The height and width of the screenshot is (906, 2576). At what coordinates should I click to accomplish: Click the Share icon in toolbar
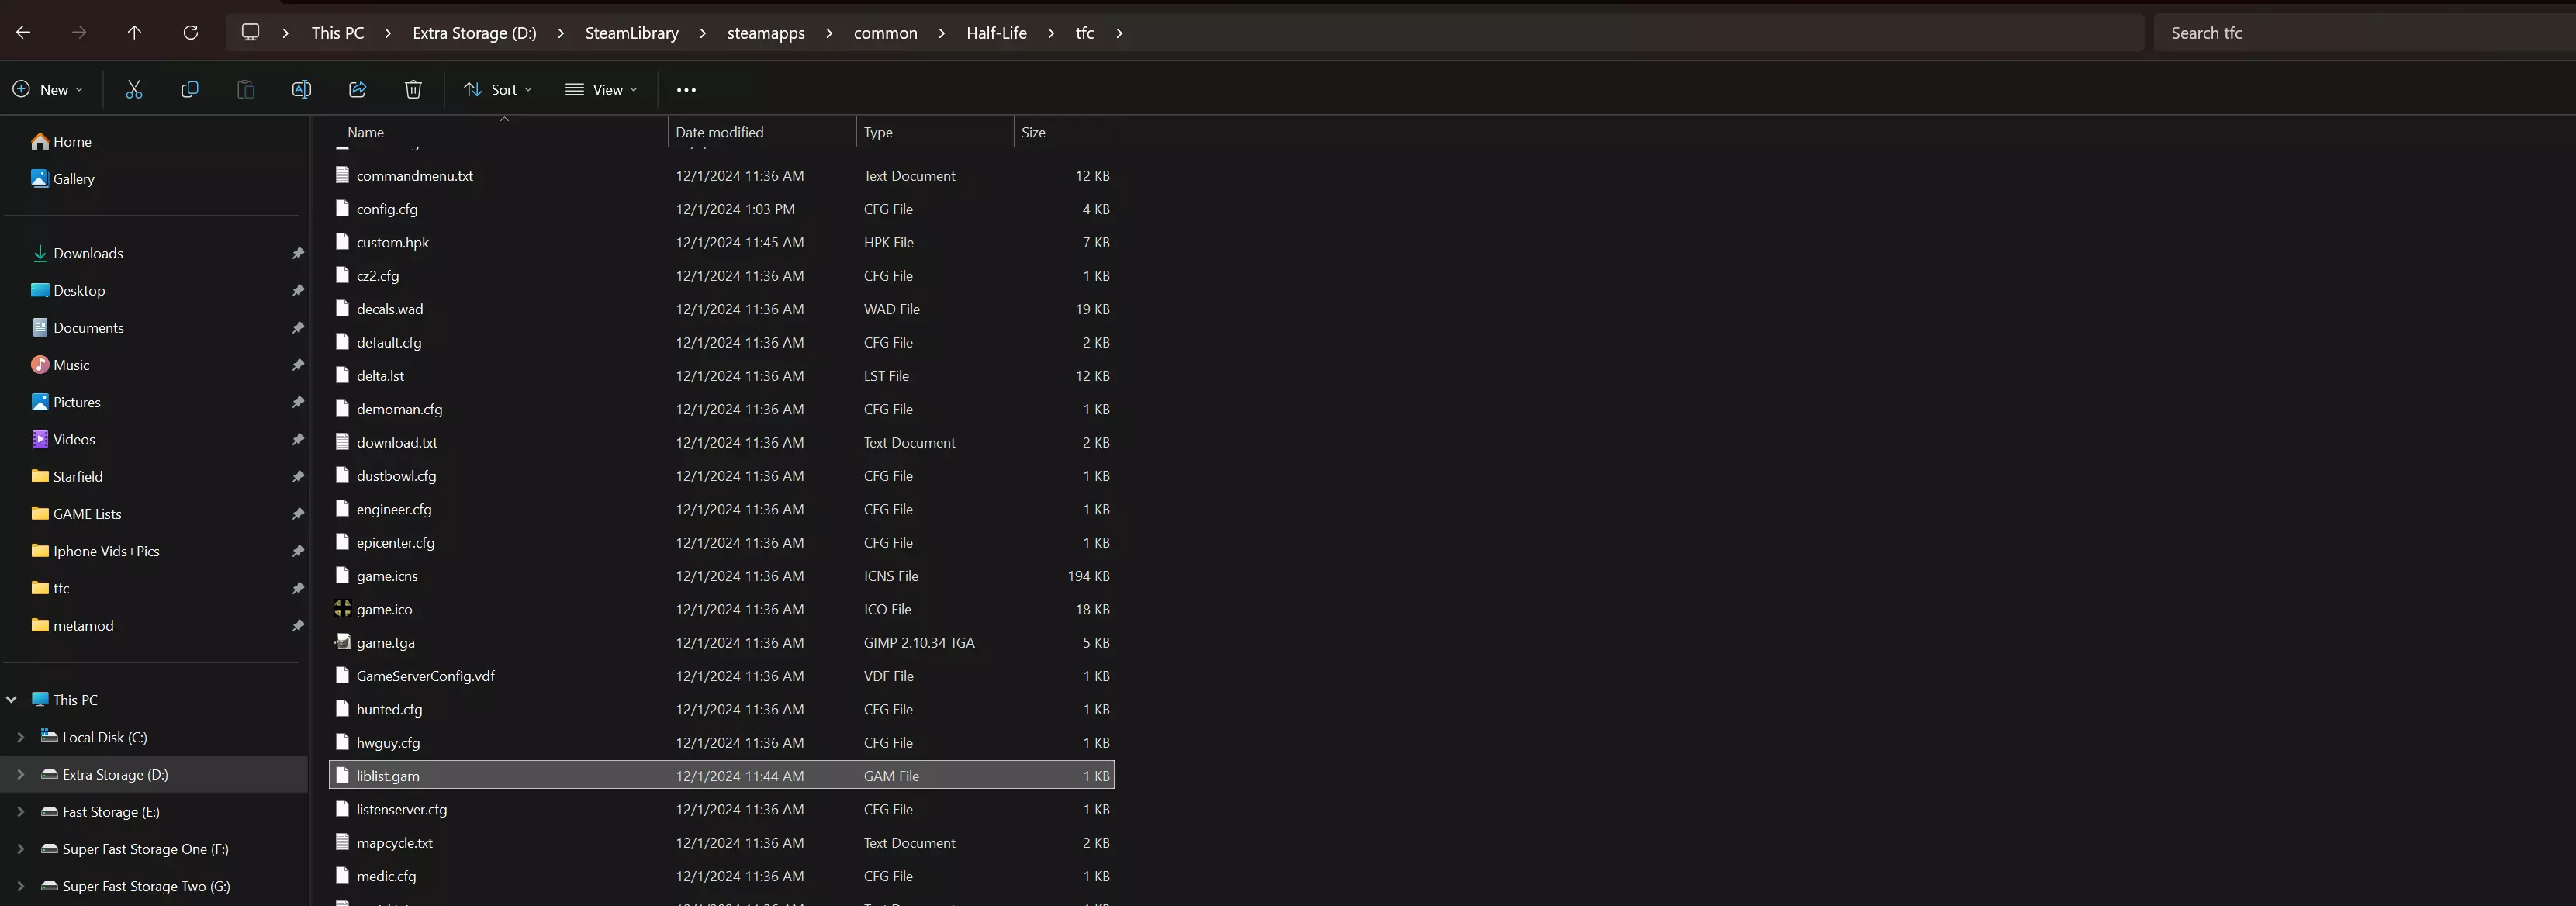pyautogui.click(x=357, y=90)
